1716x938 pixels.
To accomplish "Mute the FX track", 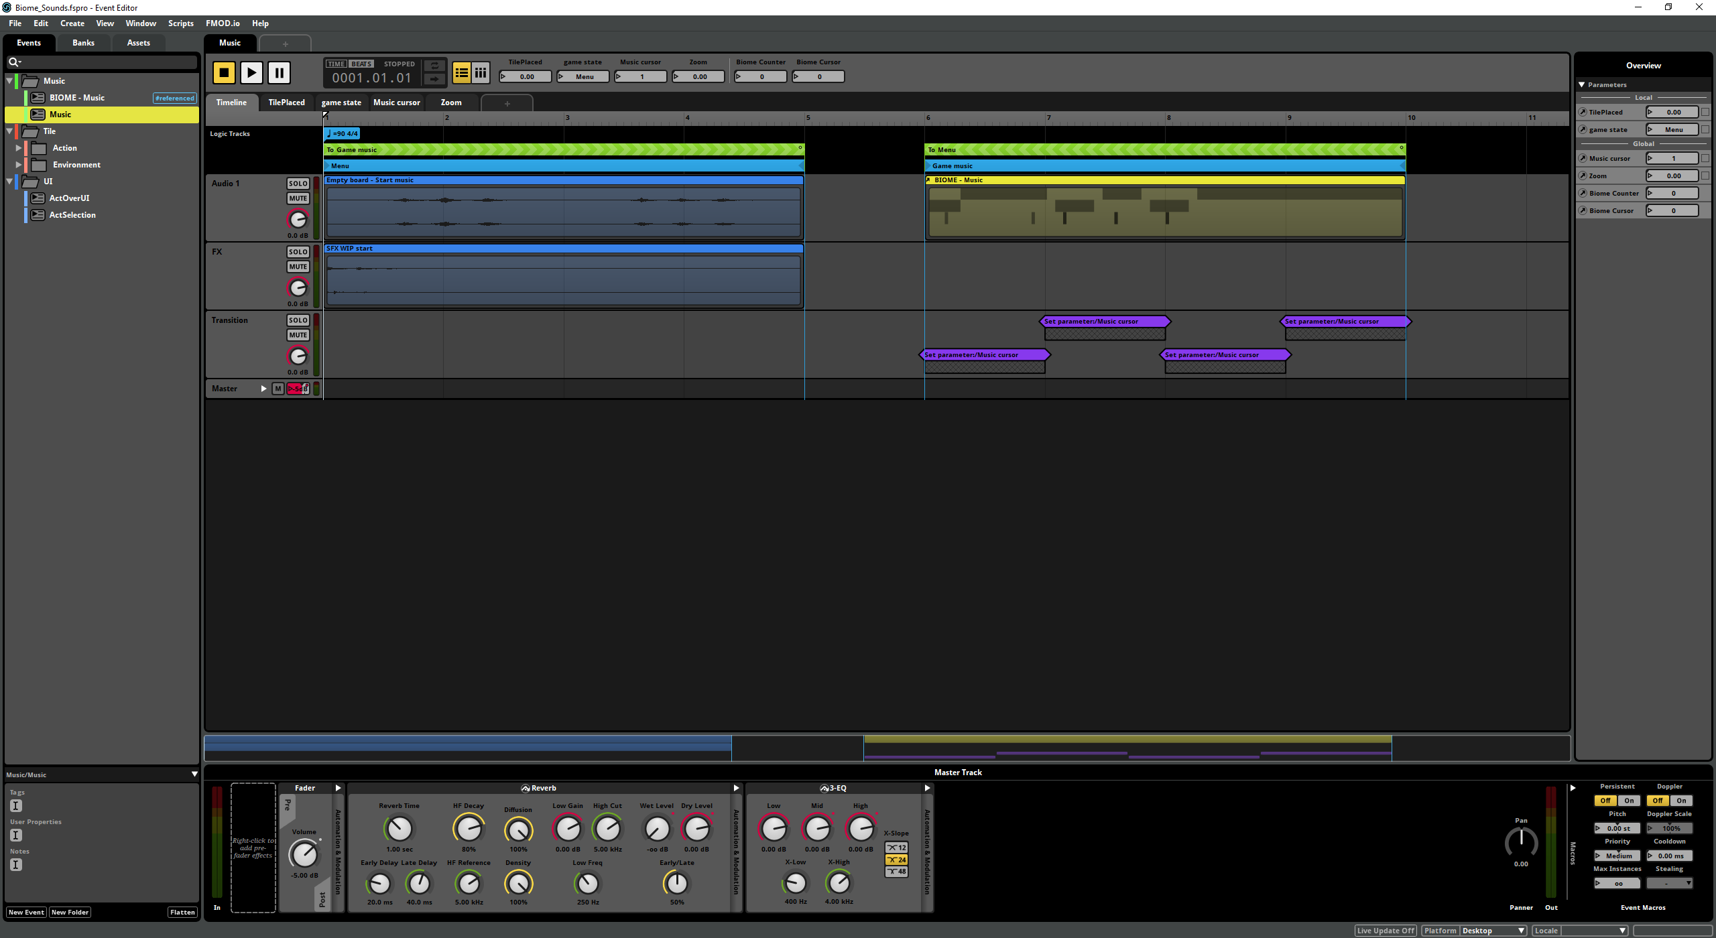I will point(298,267).
